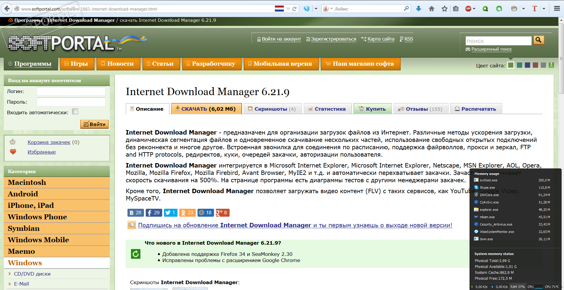This screenshot has width=564, height=290.
Task: Open the Разработчику navigation tab
Action: click(212, 64)
